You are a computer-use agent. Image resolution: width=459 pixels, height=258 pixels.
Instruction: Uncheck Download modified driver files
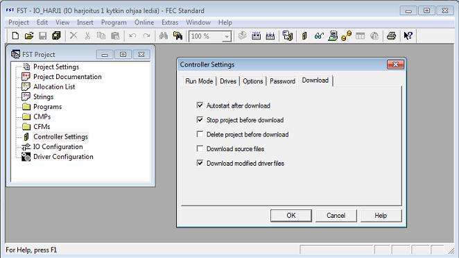(200, 163)
